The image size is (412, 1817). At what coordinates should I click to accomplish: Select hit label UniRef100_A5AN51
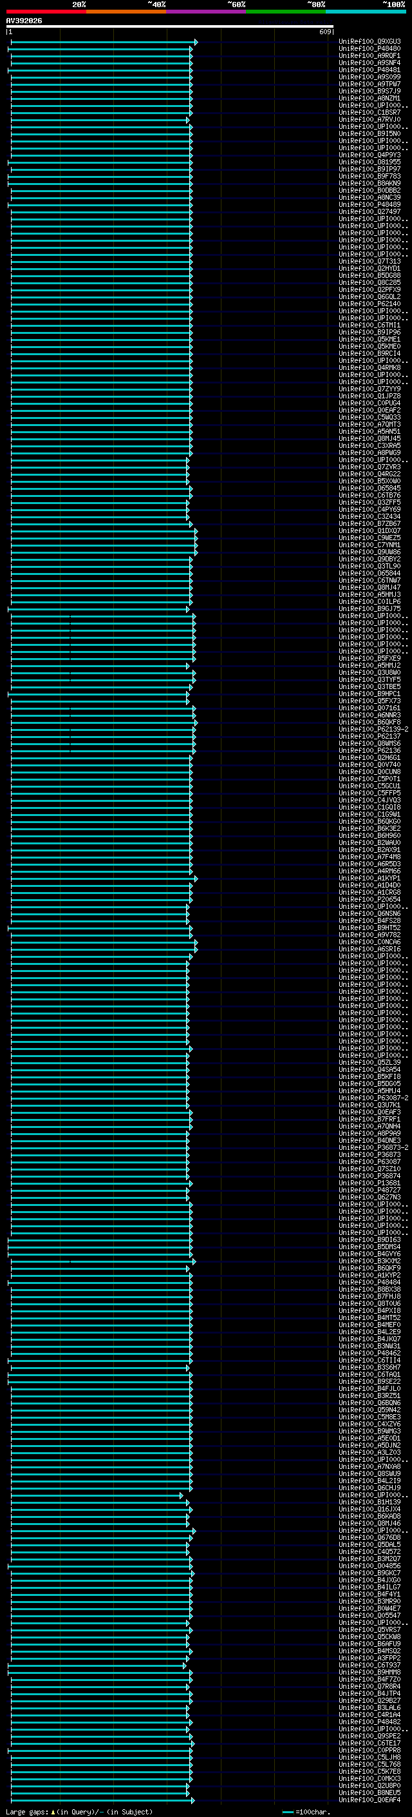370,432
